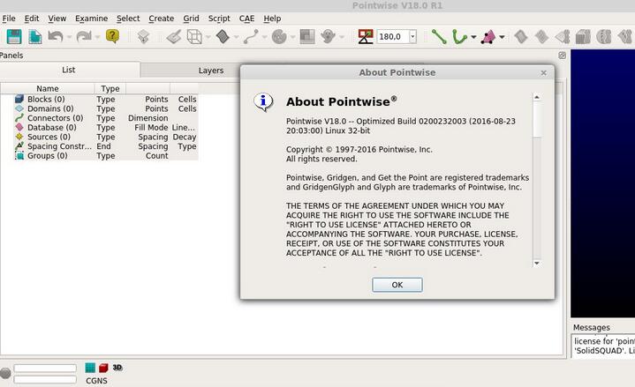635x387 pixels.
Task: Click the greyed circular disc icon
Action: (279, 37)
